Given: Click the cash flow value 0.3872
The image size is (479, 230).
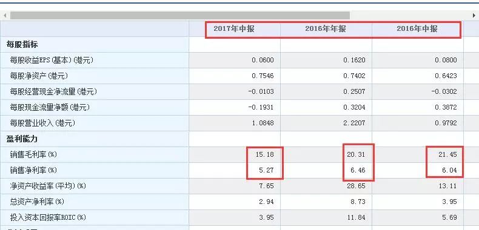Looking at the screenshot, I should [x=446, y=107].
